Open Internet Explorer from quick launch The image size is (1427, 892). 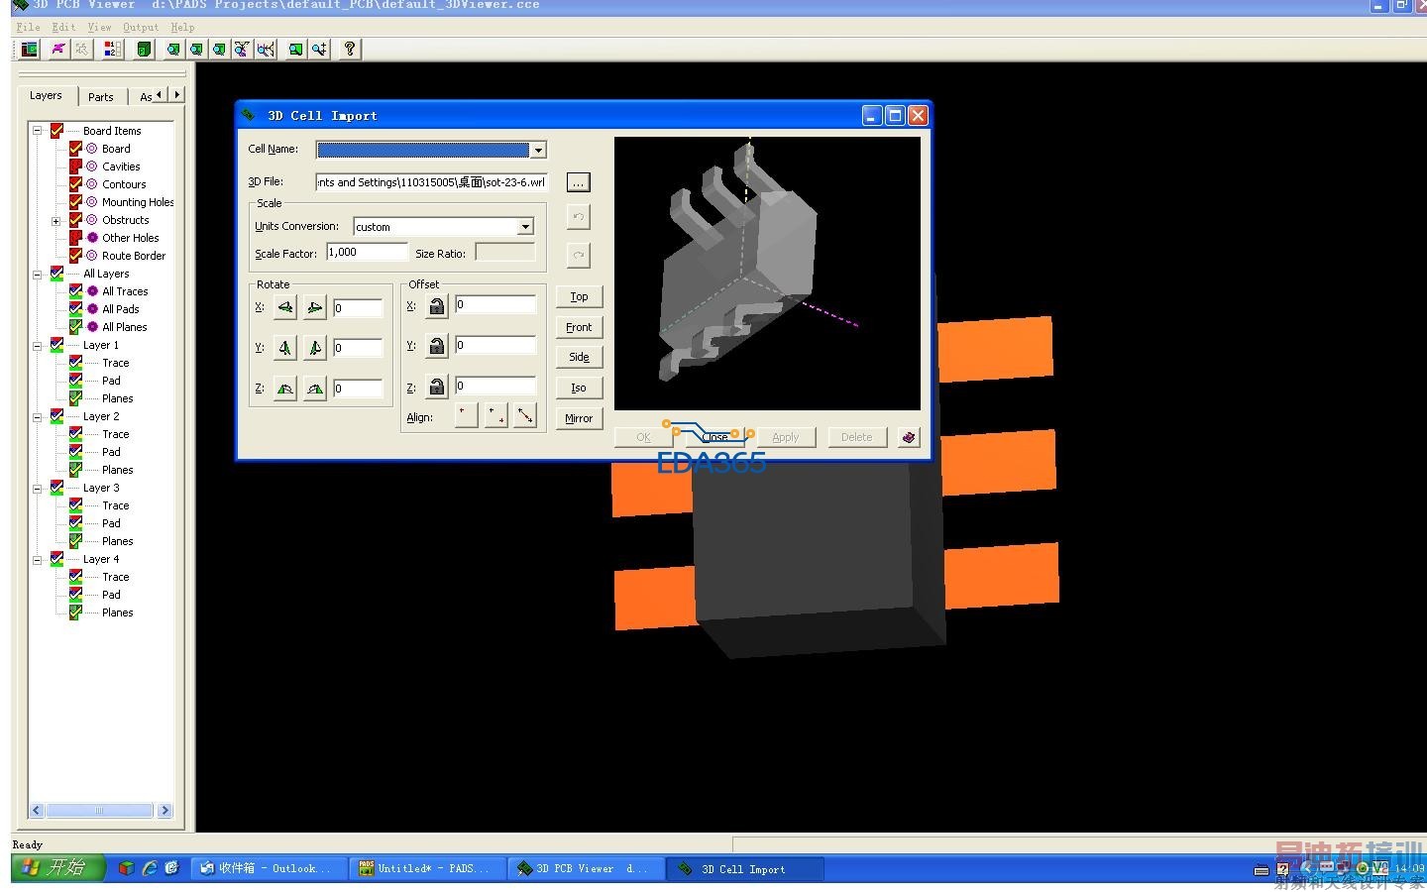click(150, 868)
